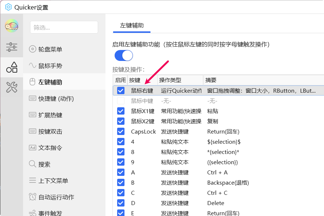Viewport: 324px width, 216px height.
Task: Click the 筛选 filter input field
Action: coord(64,27)
